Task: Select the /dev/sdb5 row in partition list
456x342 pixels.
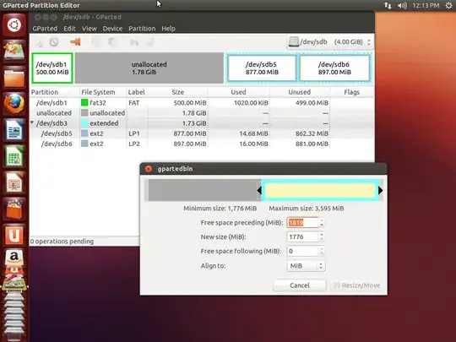Action: tap(202, 133)
